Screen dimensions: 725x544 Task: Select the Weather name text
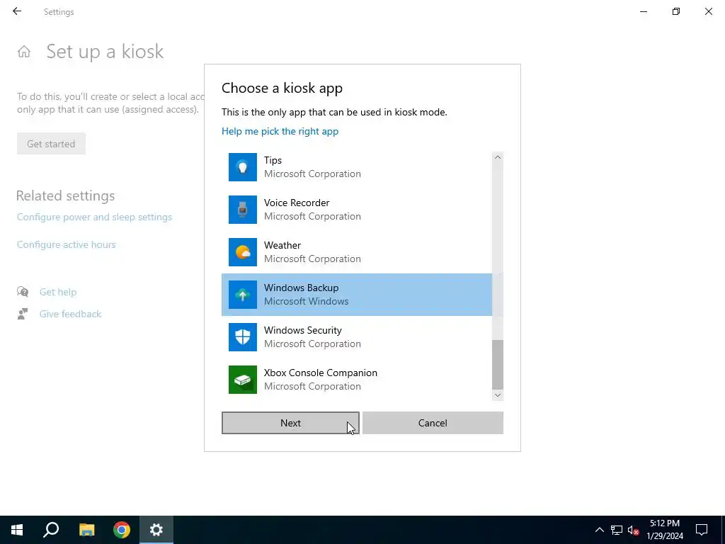click(282, 245)
